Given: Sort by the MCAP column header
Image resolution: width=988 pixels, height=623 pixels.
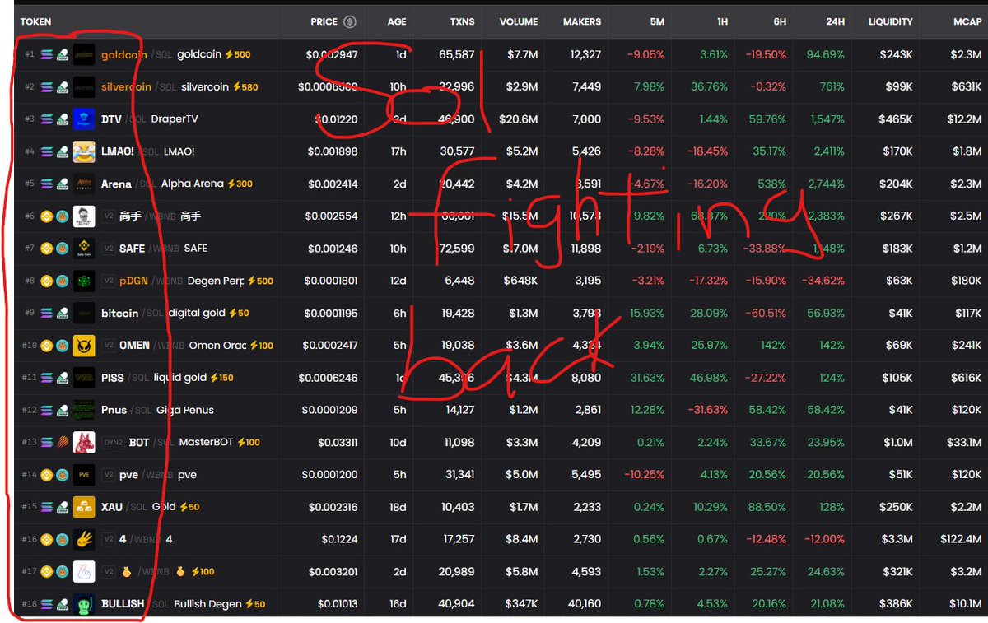Looking at the screenshot, I should [967, 21].
